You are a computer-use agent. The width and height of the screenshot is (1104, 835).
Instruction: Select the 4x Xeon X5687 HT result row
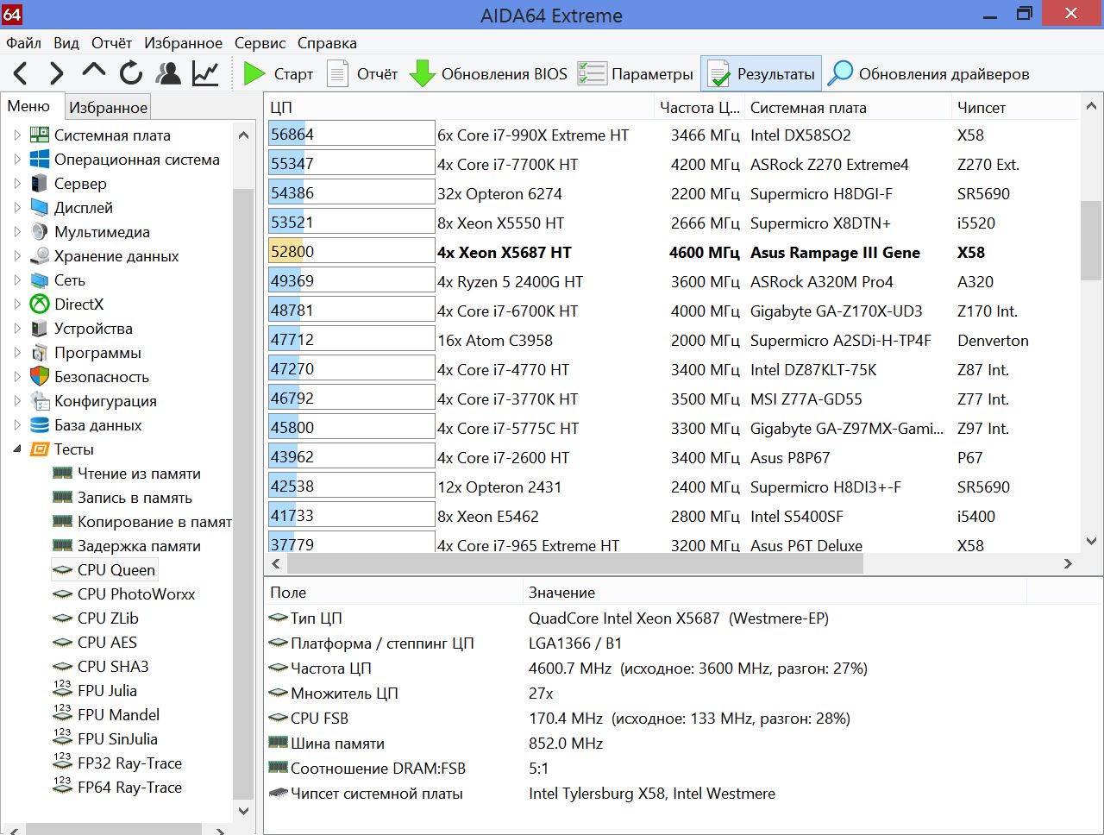pyautogui.click(x=673, y=253)
